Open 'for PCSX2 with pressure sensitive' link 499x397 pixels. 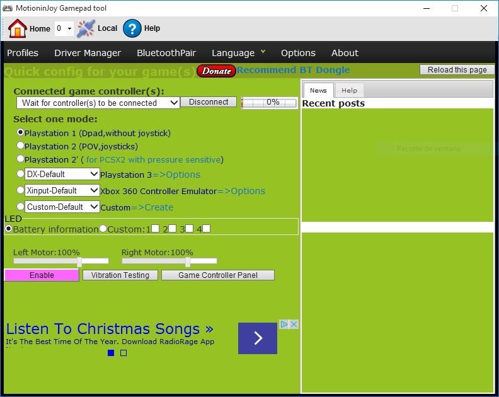coord(153,159)
